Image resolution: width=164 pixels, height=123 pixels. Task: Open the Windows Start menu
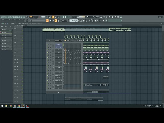pos(2,106)
